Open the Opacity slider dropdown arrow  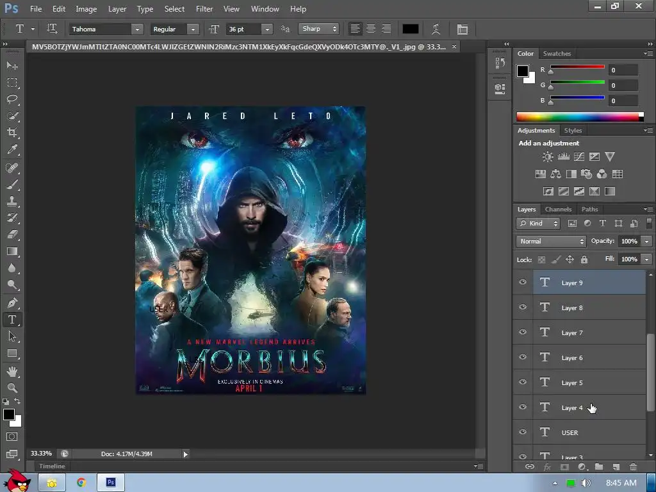(647, 242)
